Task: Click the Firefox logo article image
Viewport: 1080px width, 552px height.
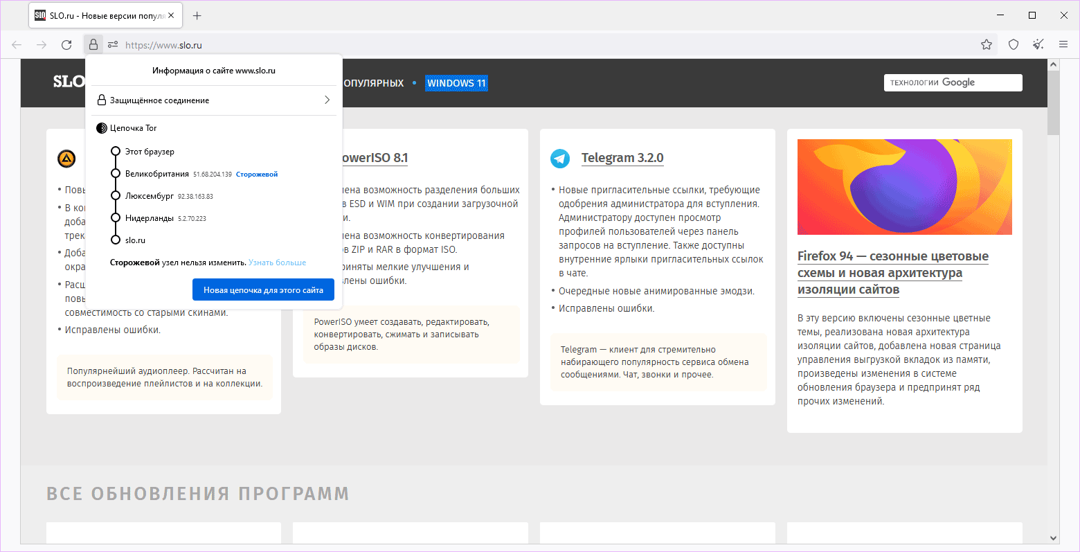Action: (905, 187)
